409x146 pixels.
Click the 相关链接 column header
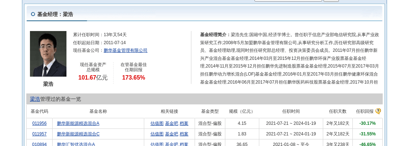(x=169, y=111)
